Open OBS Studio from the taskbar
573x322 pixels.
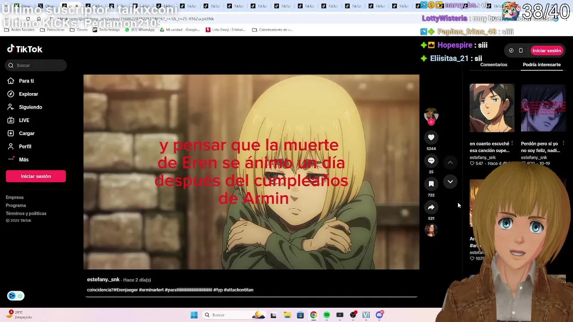353,315
